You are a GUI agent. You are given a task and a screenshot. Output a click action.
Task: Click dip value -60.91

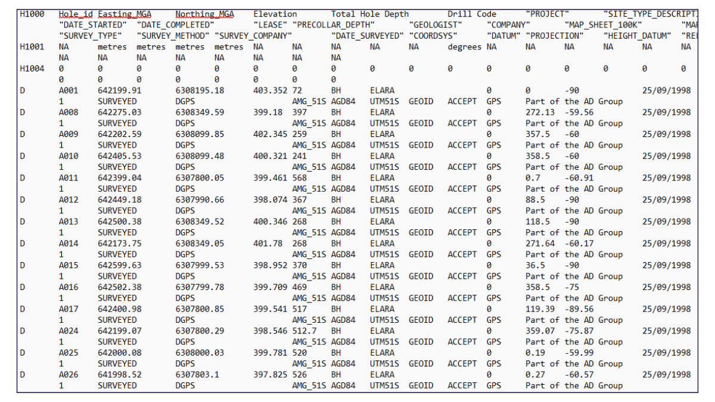tap(579, 178)
